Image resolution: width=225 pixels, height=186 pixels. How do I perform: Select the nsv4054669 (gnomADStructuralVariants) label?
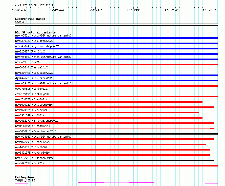click(x=43, y=57)
